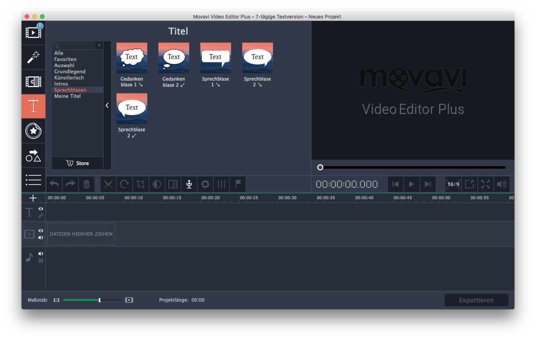536x340 pixels.
Task: Open the transition wizard icon
Action: click(173, 184)
